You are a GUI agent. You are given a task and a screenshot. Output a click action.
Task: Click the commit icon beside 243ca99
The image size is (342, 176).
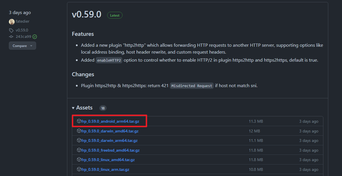coord(11,37)
